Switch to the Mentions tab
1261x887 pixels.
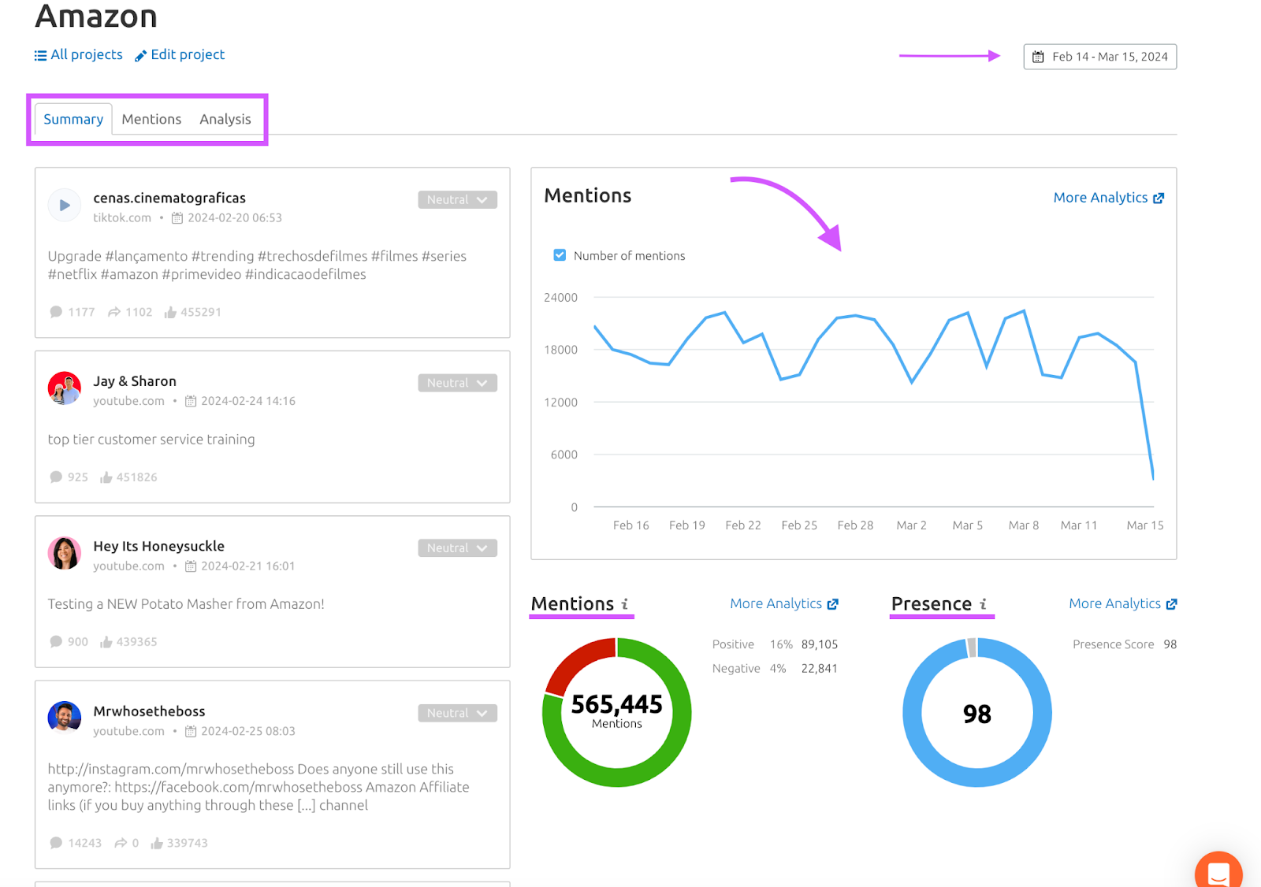(x=151, y=119)
